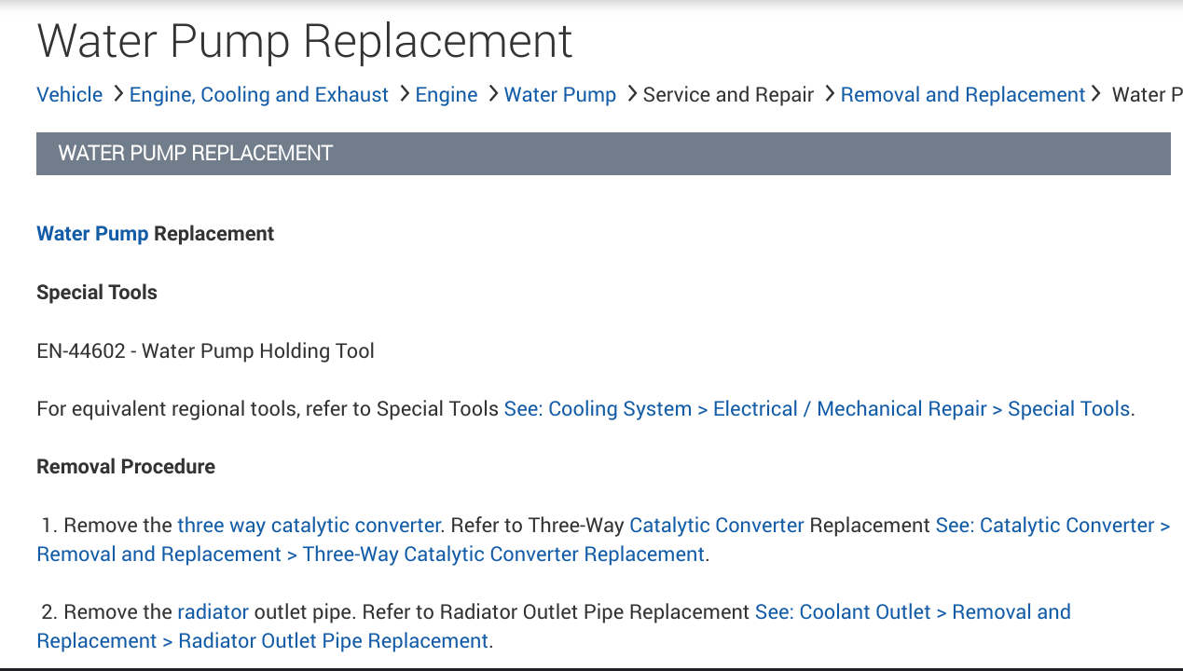Click the chevron between Engine and Water Pump
The height and width of the screenshot is (671, 1183).
(x=492, y=94)
